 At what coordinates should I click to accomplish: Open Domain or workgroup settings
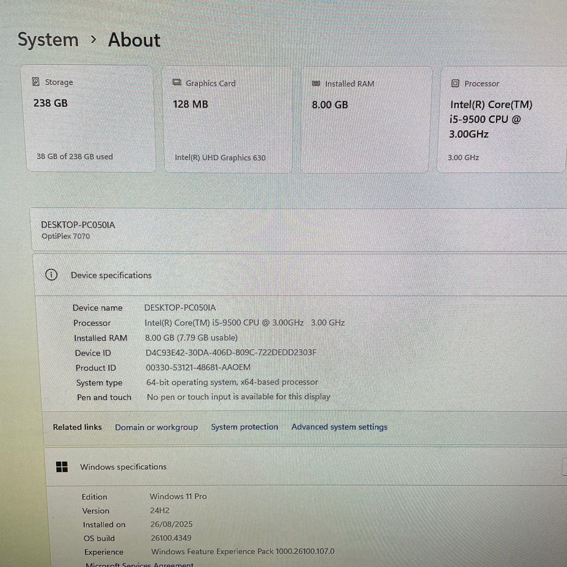tap(156, 427)
